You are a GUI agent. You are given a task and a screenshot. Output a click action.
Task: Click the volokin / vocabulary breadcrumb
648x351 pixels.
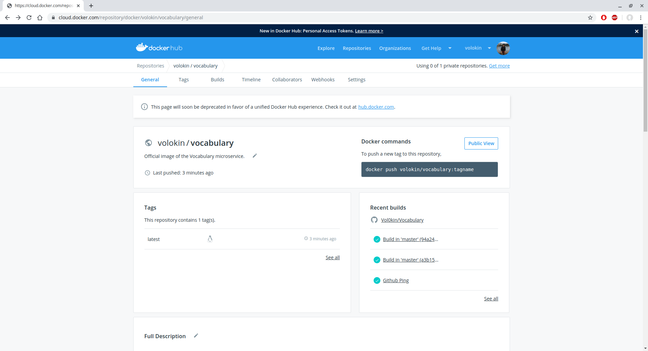[x=195, y=66]
